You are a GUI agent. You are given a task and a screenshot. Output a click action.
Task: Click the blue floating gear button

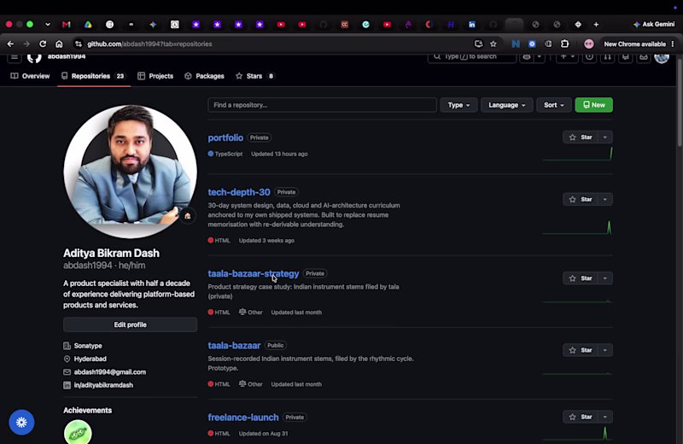click(x=21, y=422)
